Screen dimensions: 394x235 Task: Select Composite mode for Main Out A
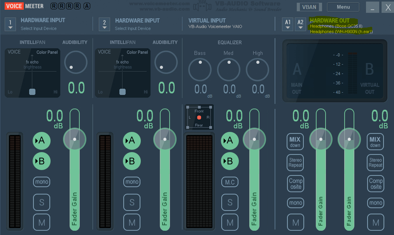pyautogui.click(x=296, y=184)
